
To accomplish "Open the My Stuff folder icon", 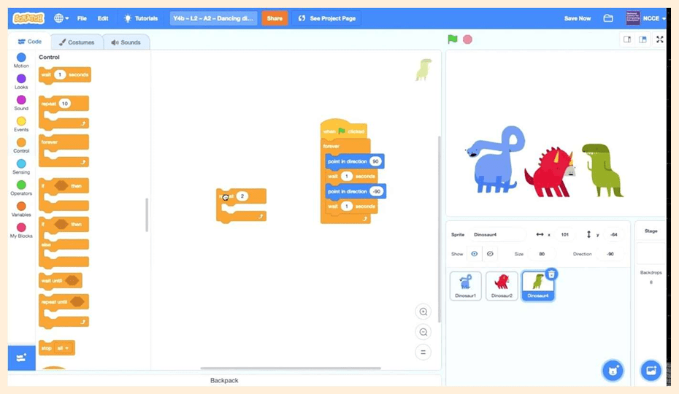I will click(608, 18).
